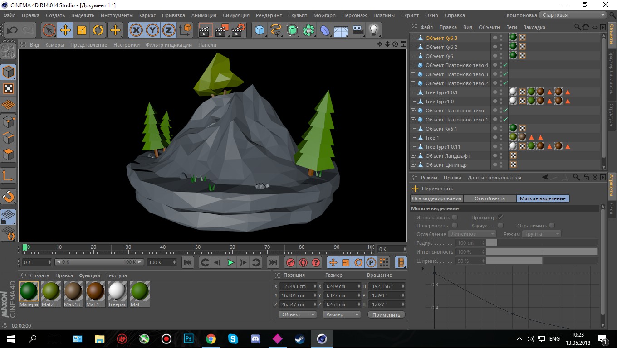Add a camera object
The height and width of the screenshot is (348, 617).
[x=357, y=30]
